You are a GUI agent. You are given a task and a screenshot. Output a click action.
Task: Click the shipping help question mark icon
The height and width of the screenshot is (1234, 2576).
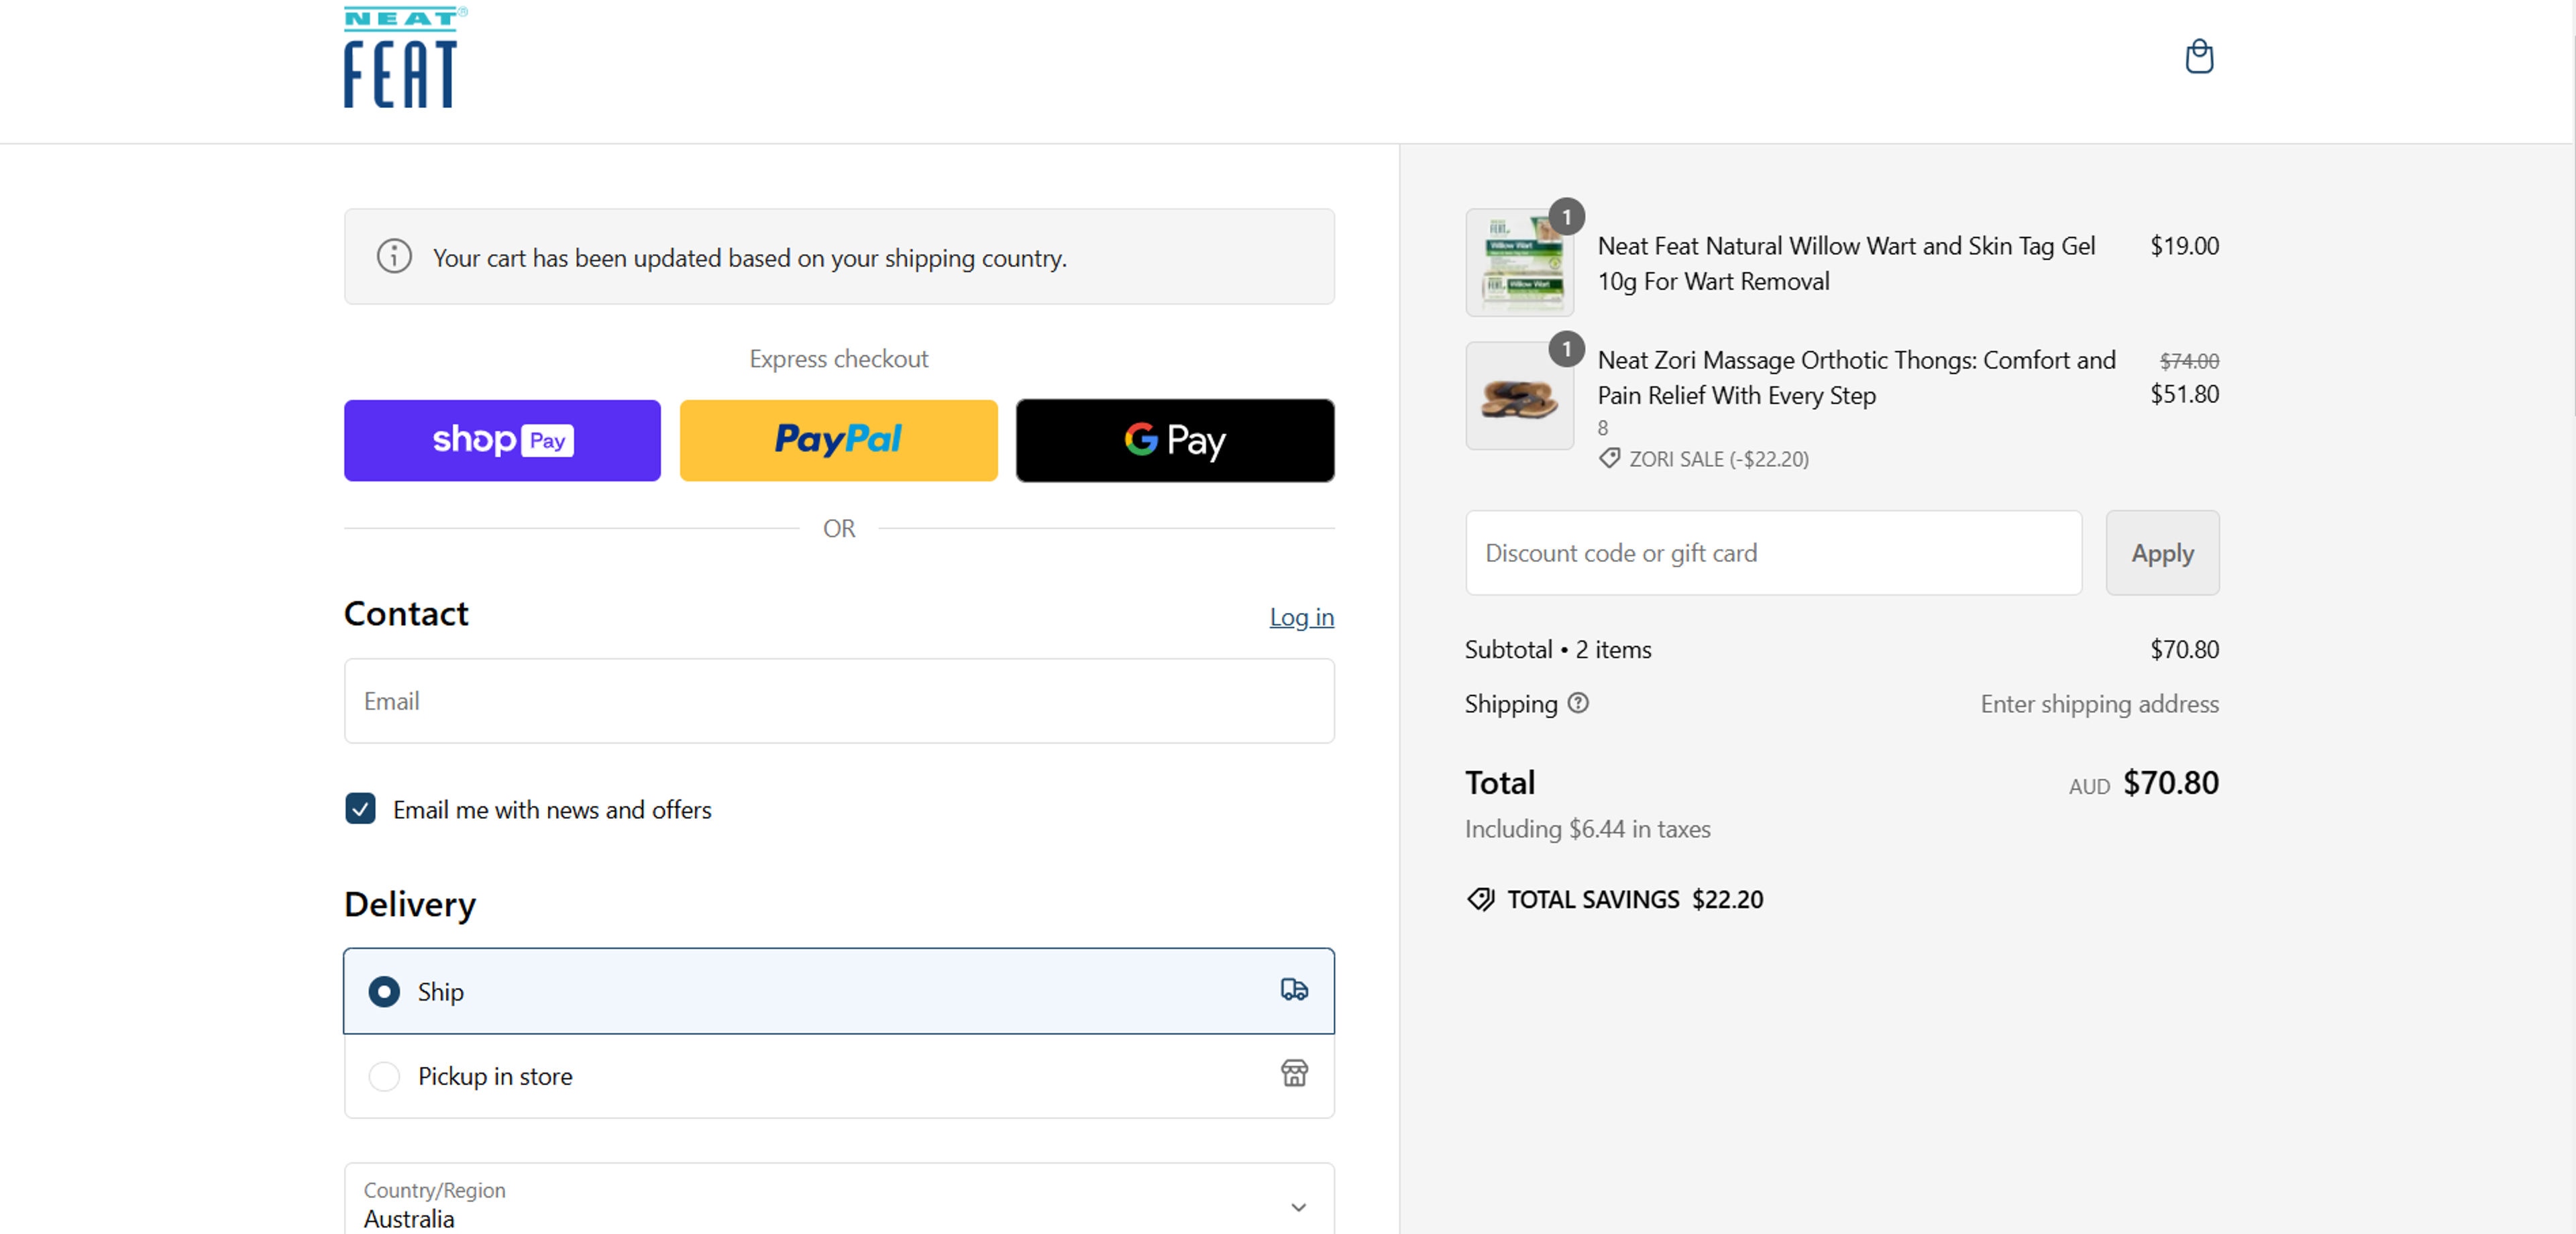[1578, 703]
